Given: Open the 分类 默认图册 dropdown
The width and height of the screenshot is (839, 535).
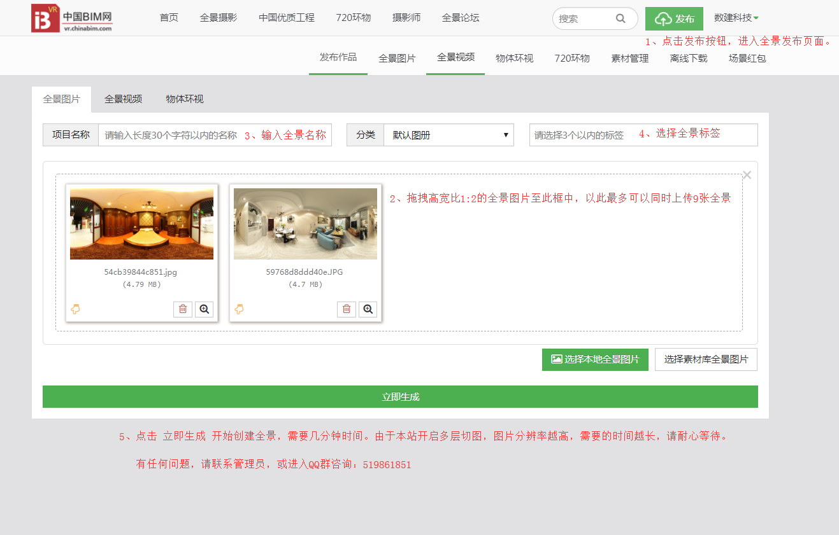Looking at the screenshot, I should coord(448,135).
